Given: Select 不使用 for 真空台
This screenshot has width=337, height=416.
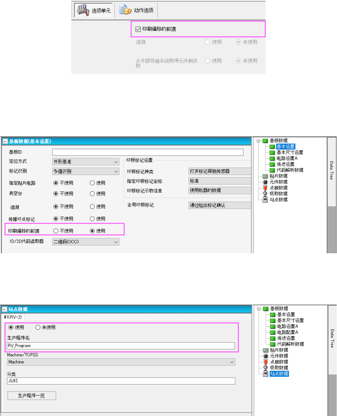Looking at the screenshot, I should coord(56,194).
